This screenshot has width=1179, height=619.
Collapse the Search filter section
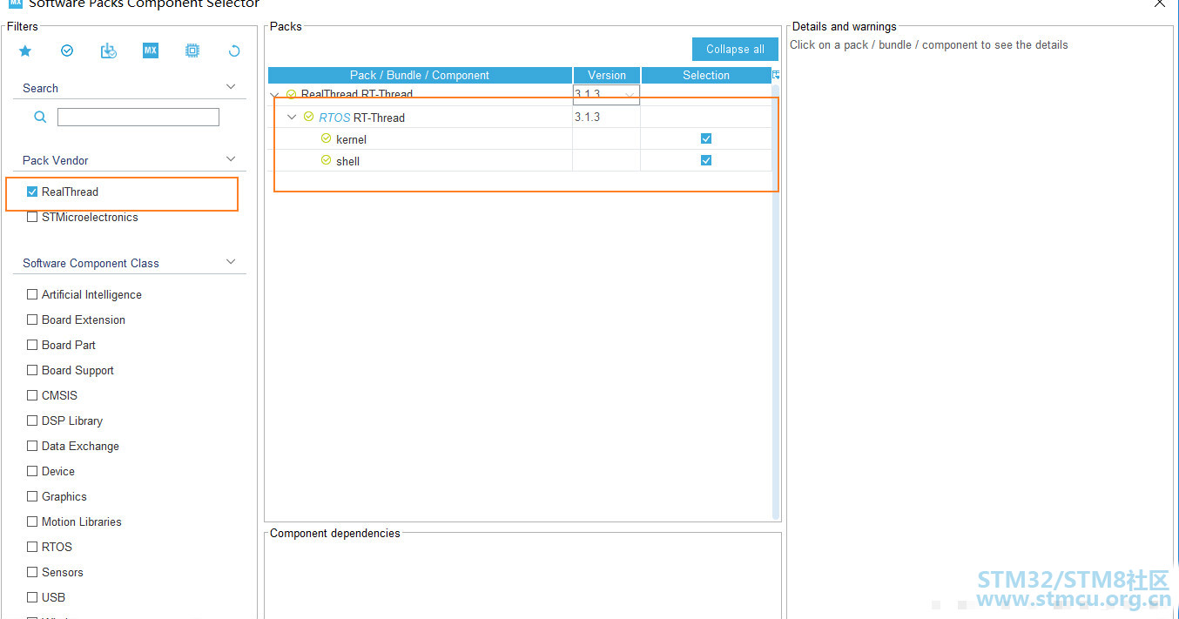(x=231, y=87)
